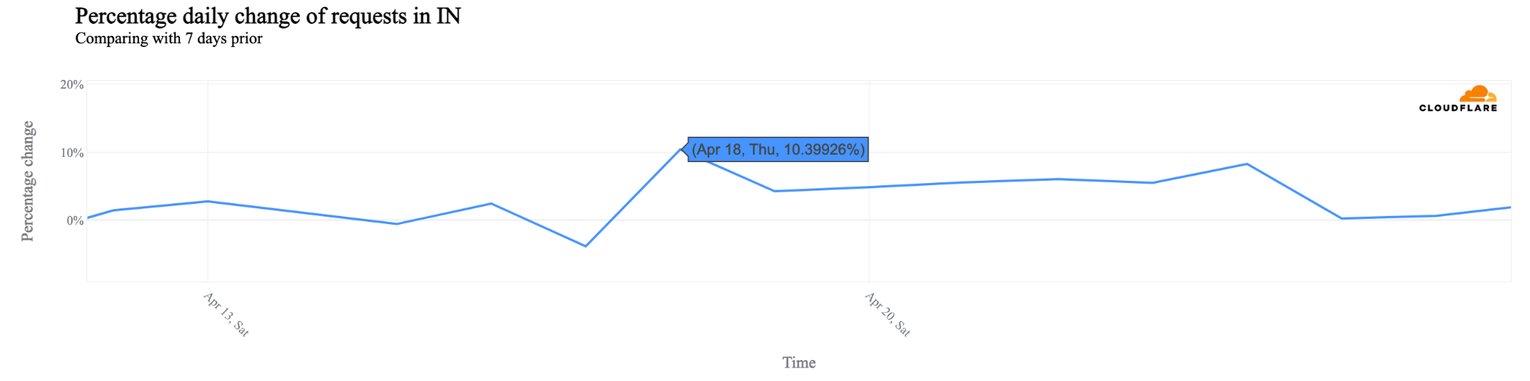Click the second-highest peak near 8%
The height and width of the screenshot is (381, 1530).
coord(1247,164)
